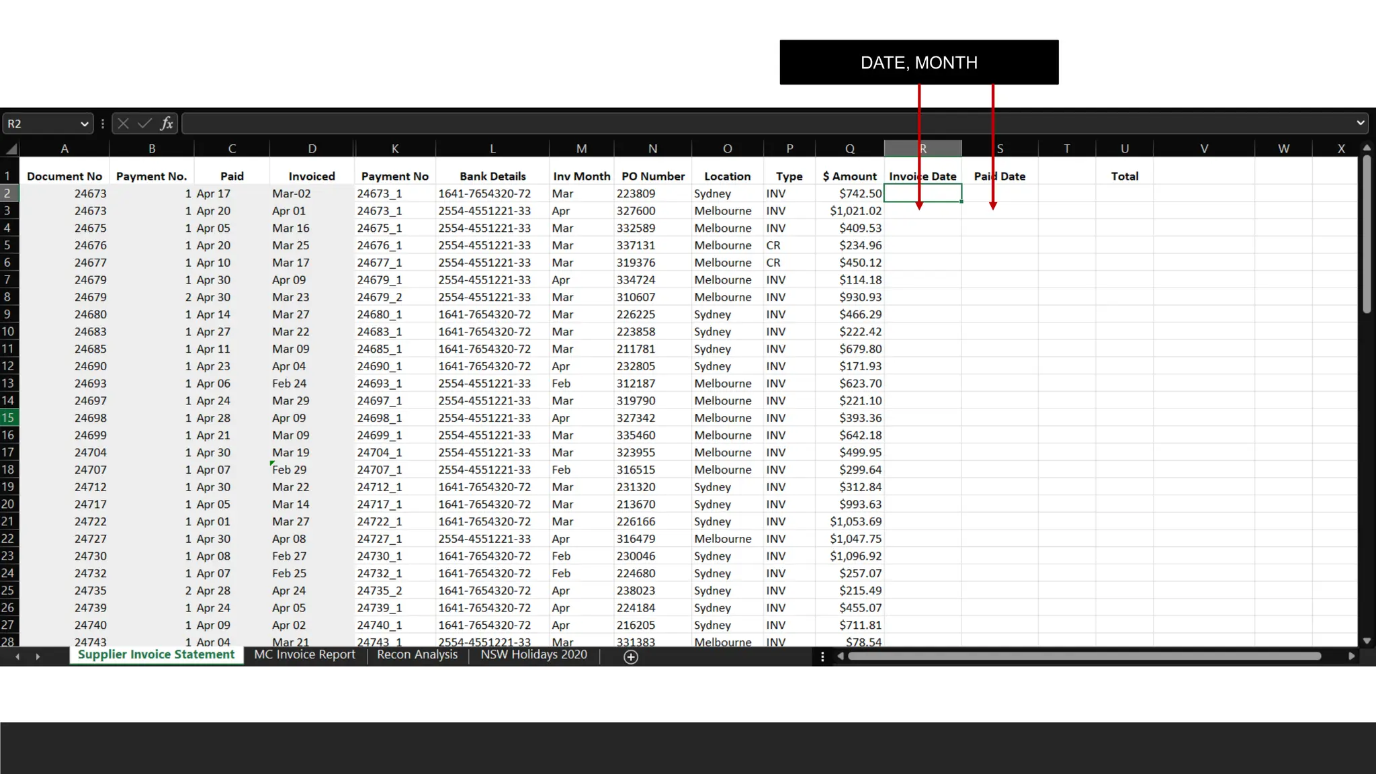Select column Q header
The width and height of the screenshot is (1376, 774).
coord(850,148)
